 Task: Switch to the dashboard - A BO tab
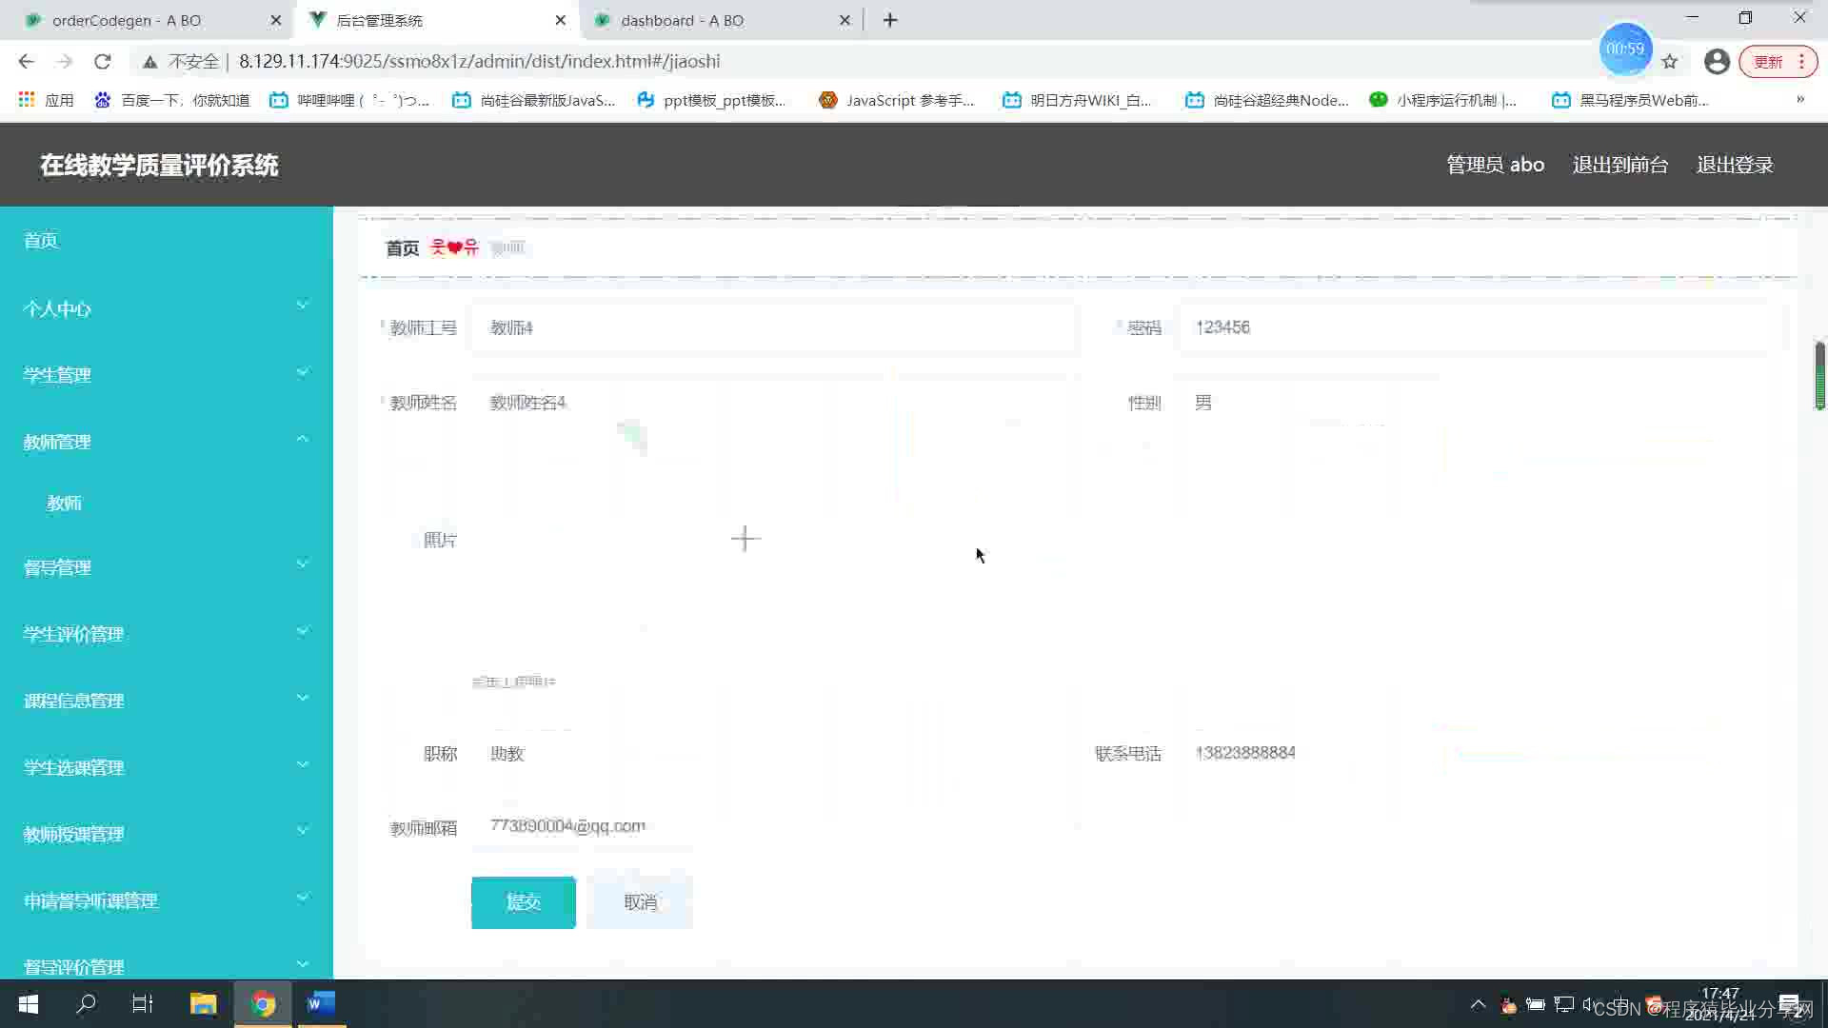[x=682, y=20]
